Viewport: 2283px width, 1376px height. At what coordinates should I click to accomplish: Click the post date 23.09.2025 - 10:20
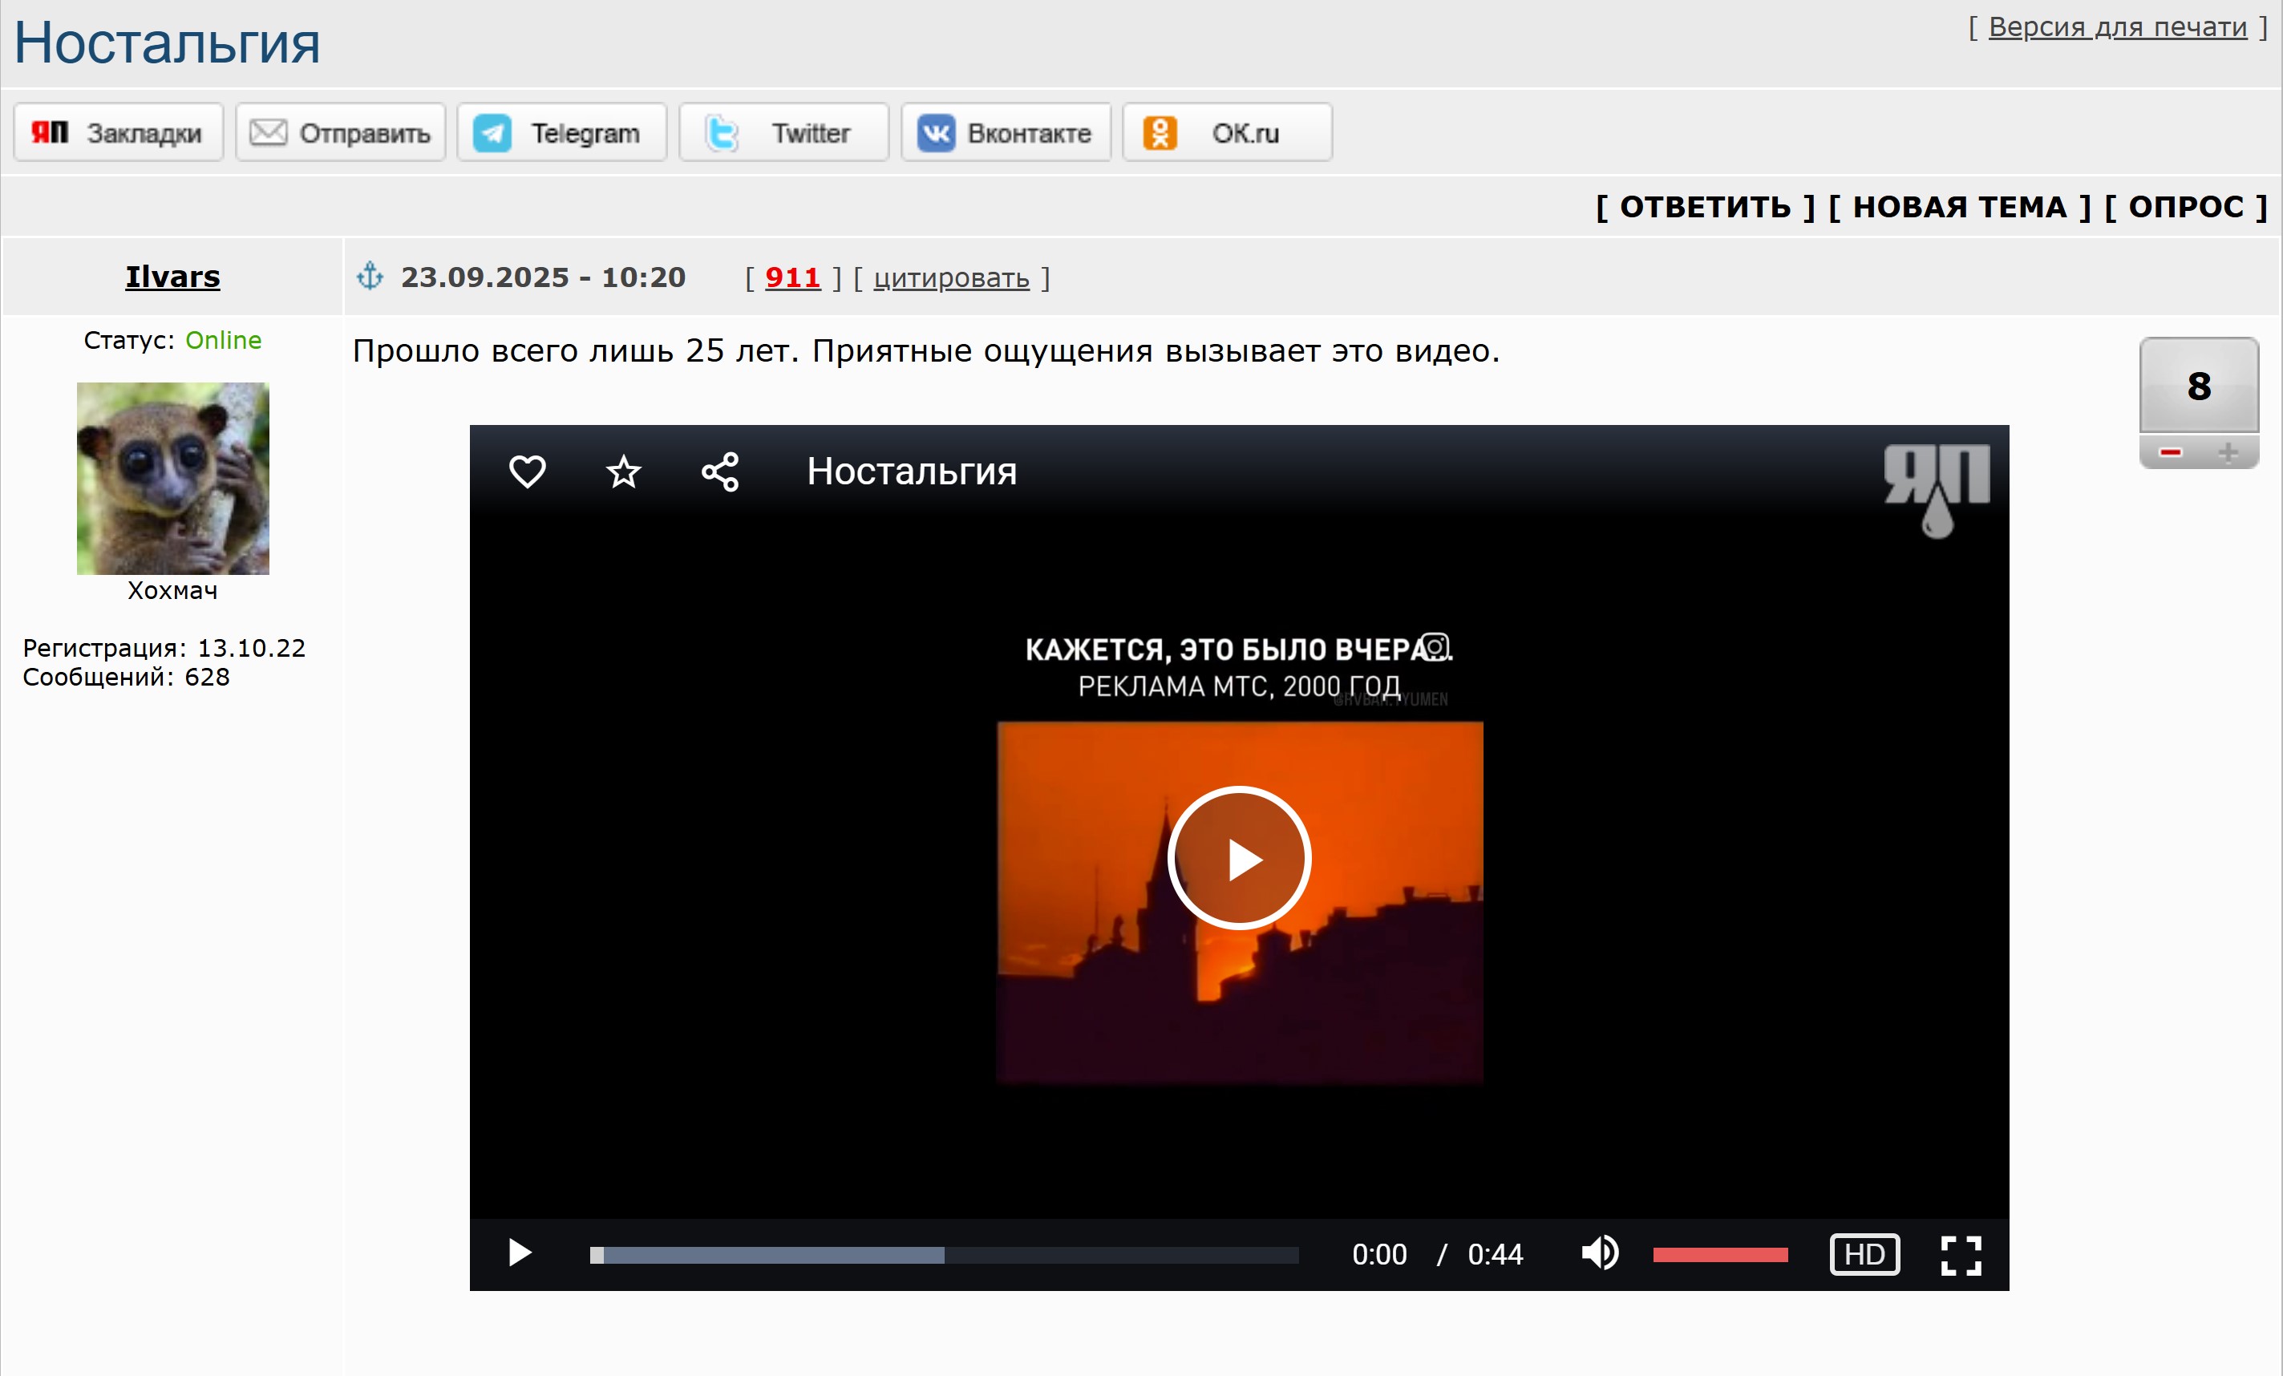543,277
